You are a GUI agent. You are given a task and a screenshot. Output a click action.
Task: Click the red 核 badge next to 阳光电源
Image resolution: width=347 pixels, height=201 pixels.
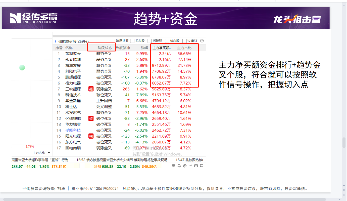(x=91, y=136)
